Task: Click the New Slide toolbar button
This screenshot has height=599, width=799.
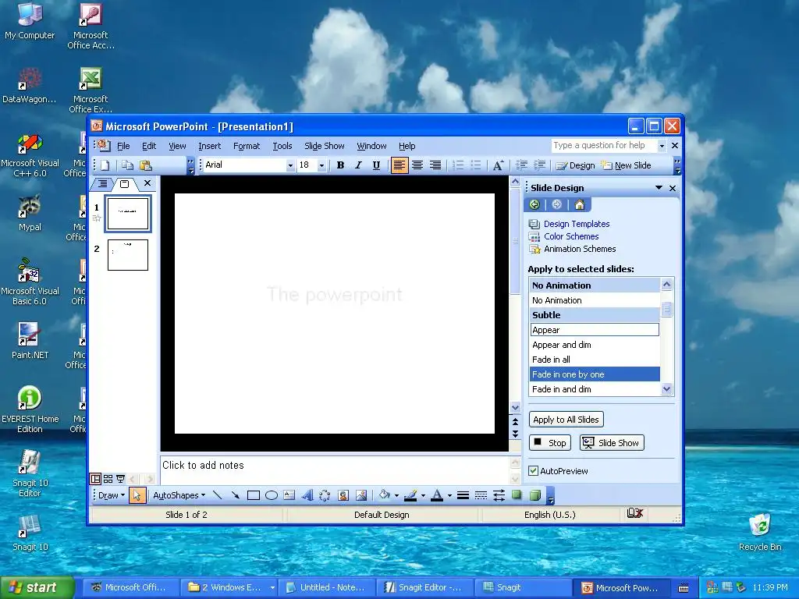Action: click(626, 165)
